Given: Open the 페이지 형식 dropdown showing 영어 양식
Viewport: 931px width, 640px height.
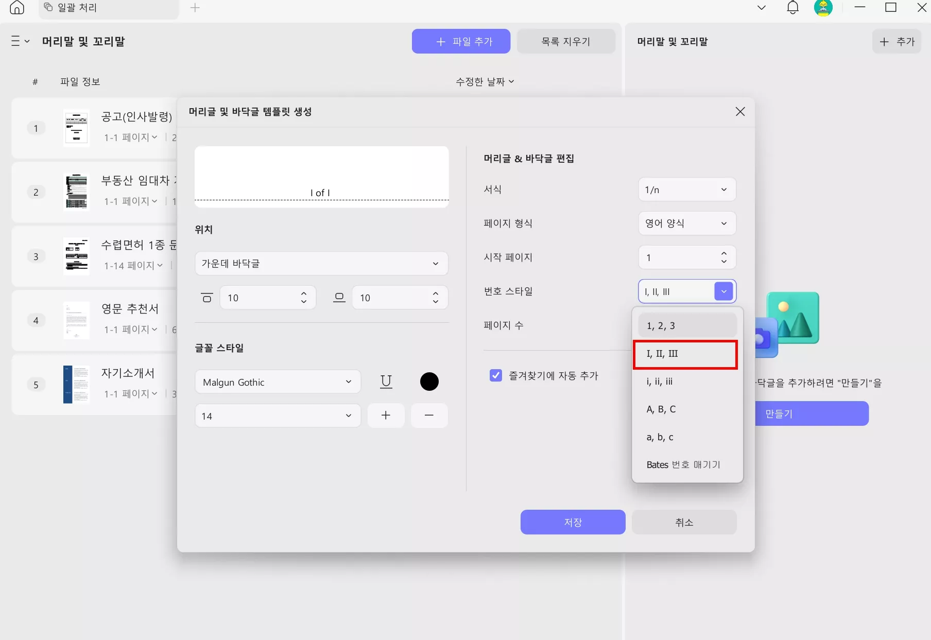Looking at the screenshot, I should (x=687, y=223).
